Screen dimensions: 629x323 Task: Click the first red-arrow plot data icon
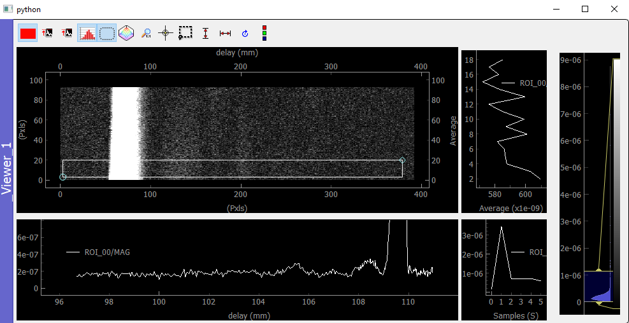[x=48, y=33]
